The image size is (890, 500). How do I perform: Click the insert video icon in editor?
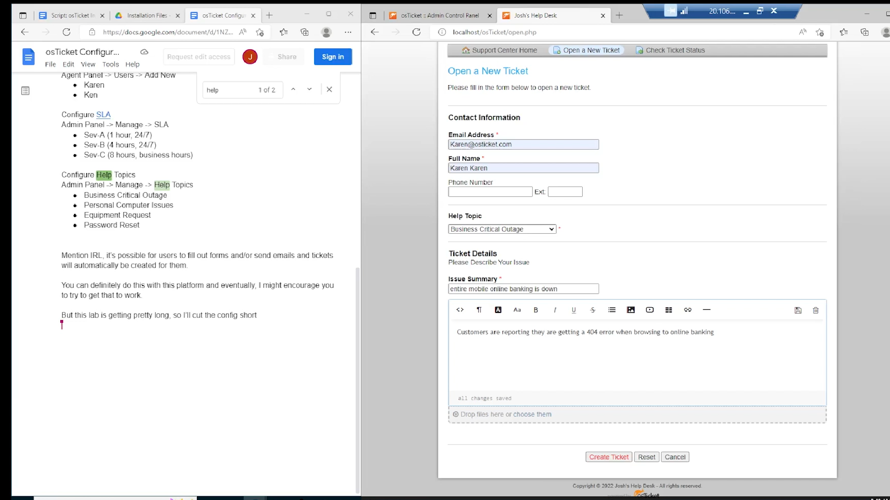(650, 310)
